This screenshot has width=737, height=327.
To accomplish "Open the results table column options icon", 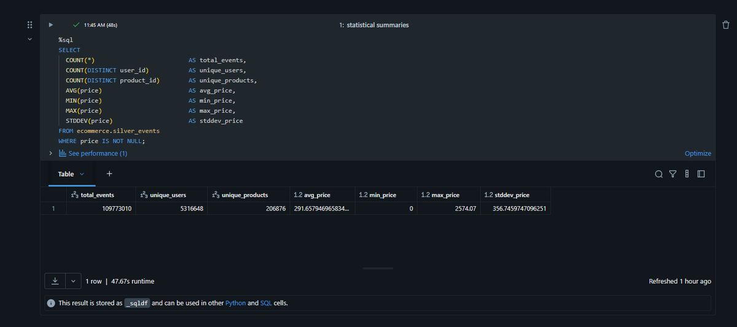I will 687,174.
